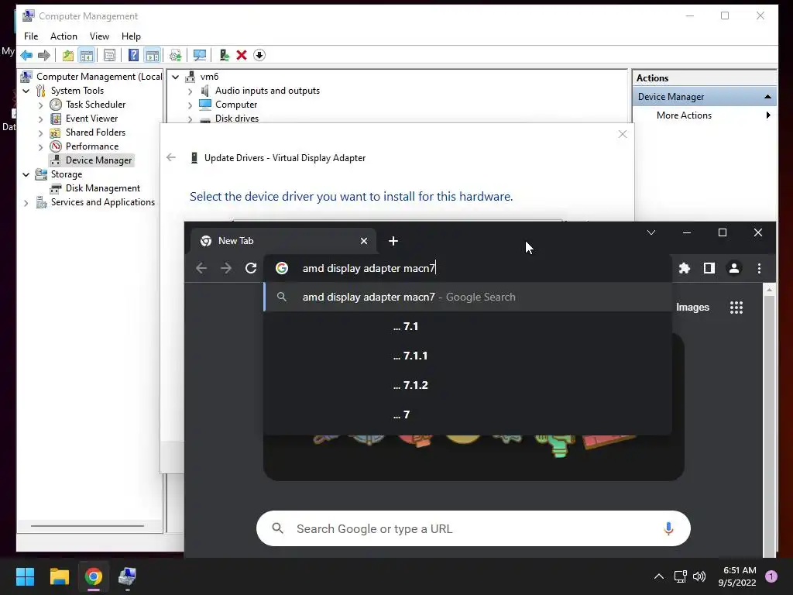Viewport: 793px width, 595px height.
Task: Open Chrome side panel icon
Action: tap(709, 268)
